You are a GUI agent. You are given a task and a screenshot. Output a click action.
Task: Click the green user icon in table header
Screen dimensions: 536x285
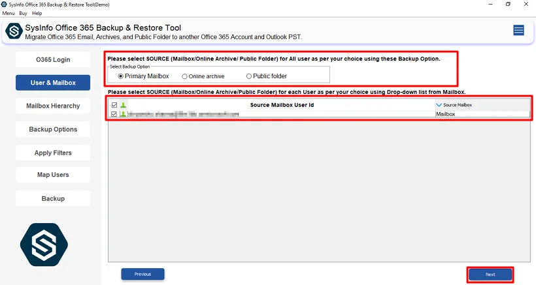123,105
